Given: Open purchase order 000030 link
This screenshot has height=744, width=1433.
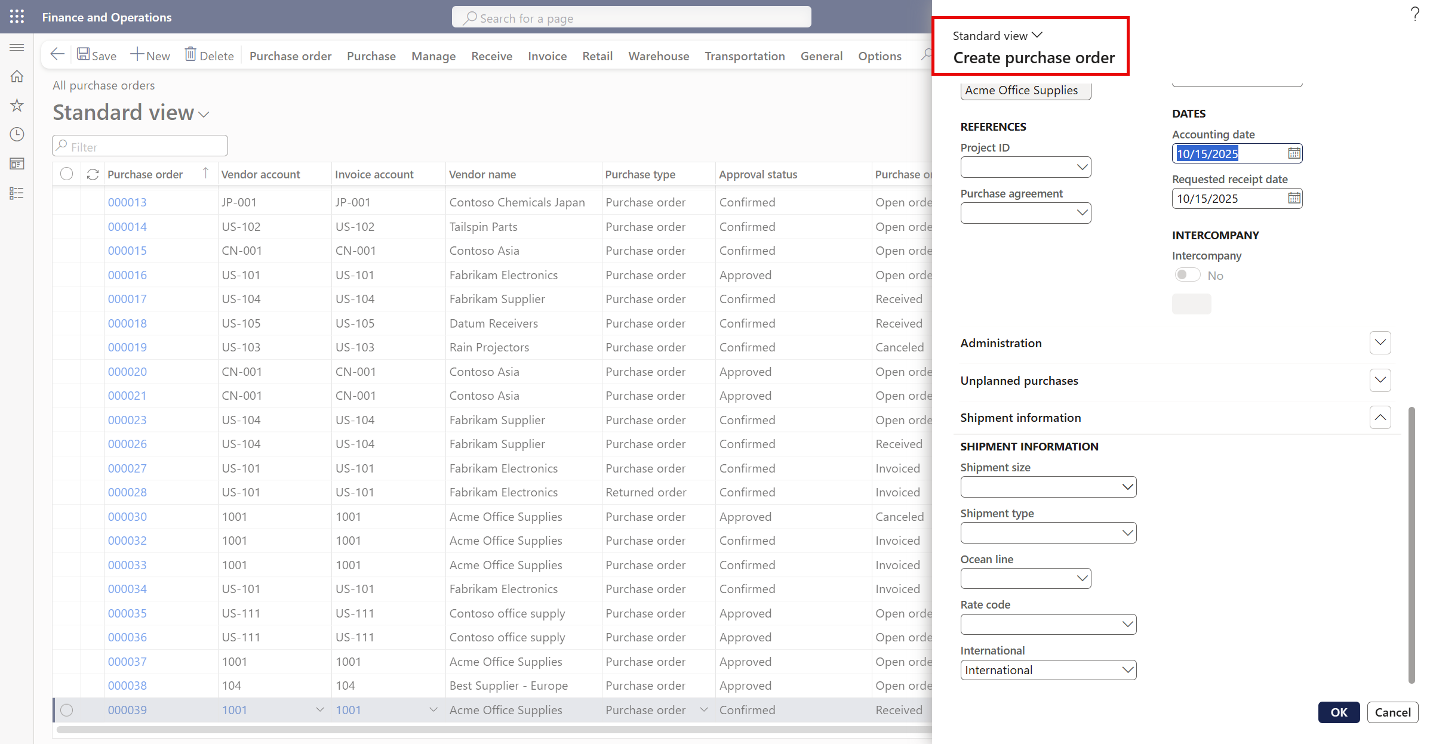Looking at the screenshot, I should point(127,517).
